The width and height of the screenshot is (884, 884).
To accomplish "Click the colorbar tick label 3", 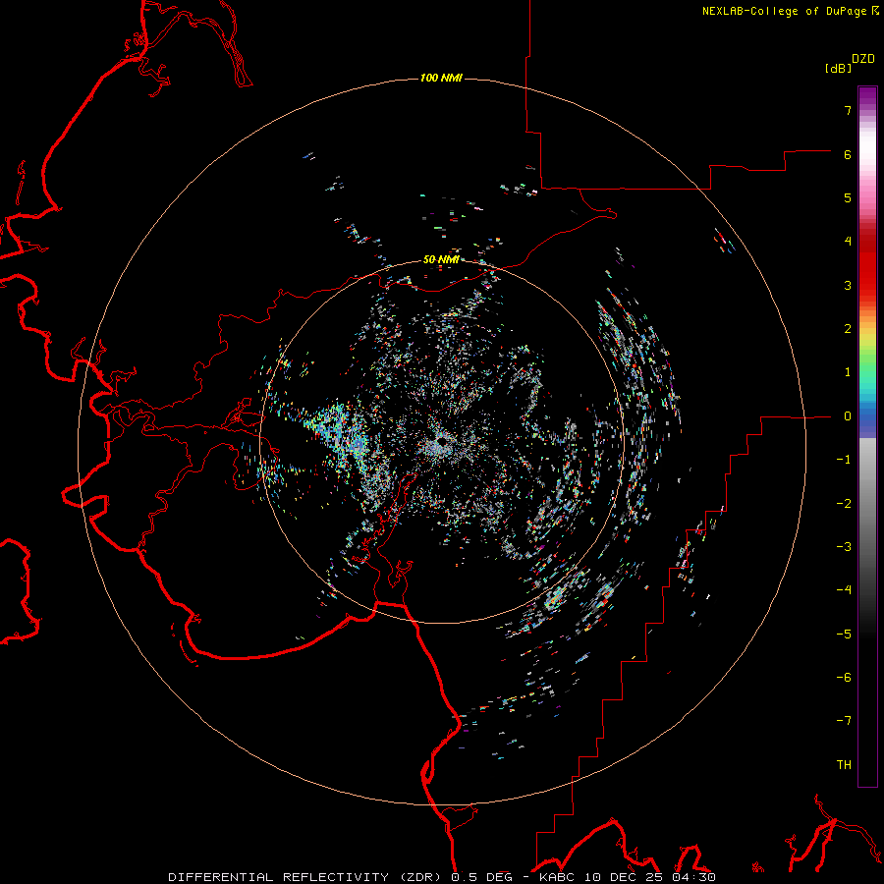I will (x=848, y=285).
